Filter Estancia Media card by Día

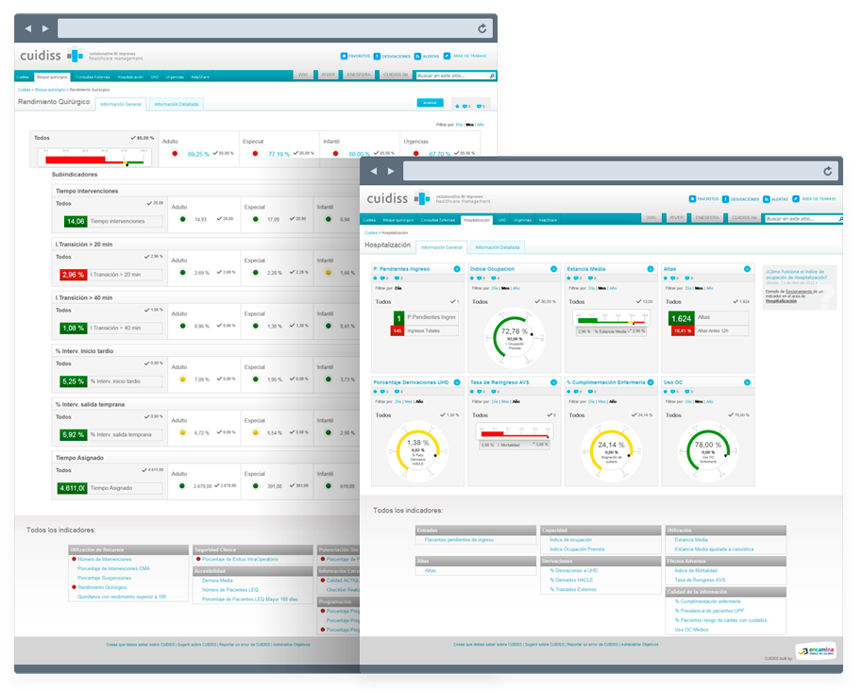(x=592, y=288)
